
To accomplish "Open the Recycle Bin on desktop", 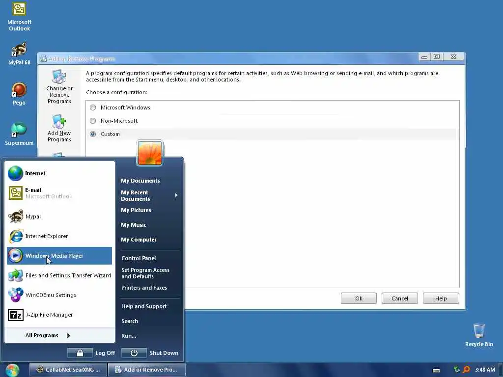I will click(x=479, y=335).
